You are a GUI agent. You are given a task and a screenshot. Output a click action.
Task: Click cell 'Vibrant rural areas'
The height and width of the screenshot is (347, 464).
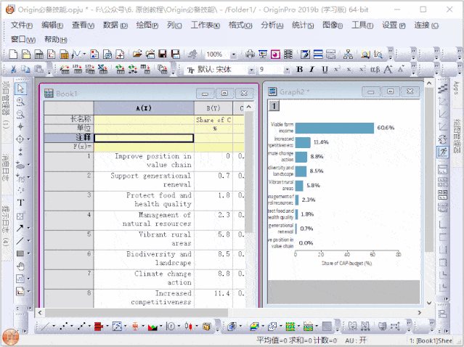point(144,240)
